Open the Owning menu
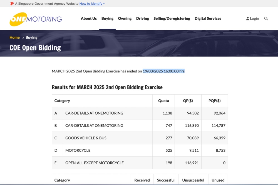Image resolution: width=278 pixels, height=185 pixels. click(x=125, y=19)
